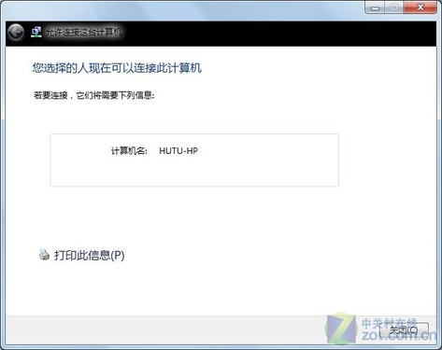Click heading 您选择的人现在可以连接此计算机
The image size is (442, 350).
click(117, 68)
